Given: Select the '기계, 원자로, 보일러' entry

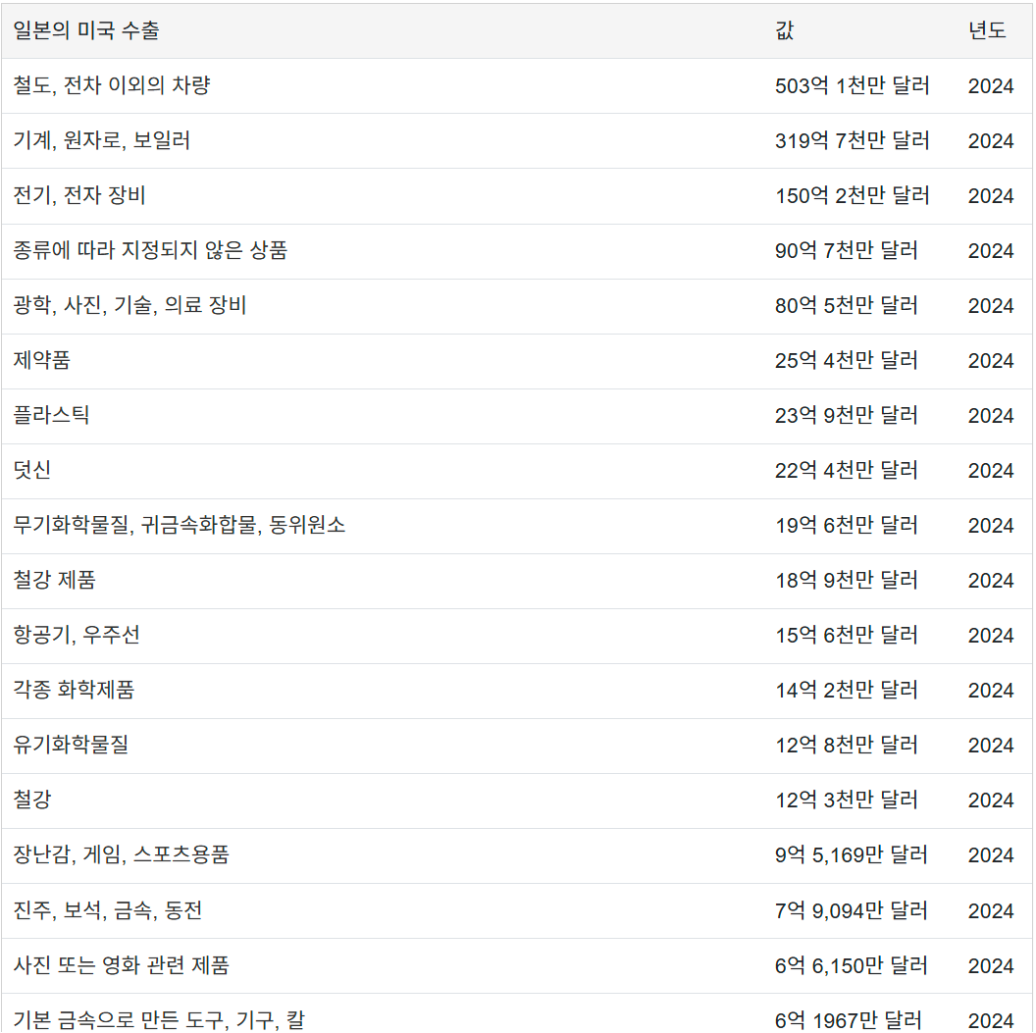Looking at the screenshot, I should [x=102, y=140].
